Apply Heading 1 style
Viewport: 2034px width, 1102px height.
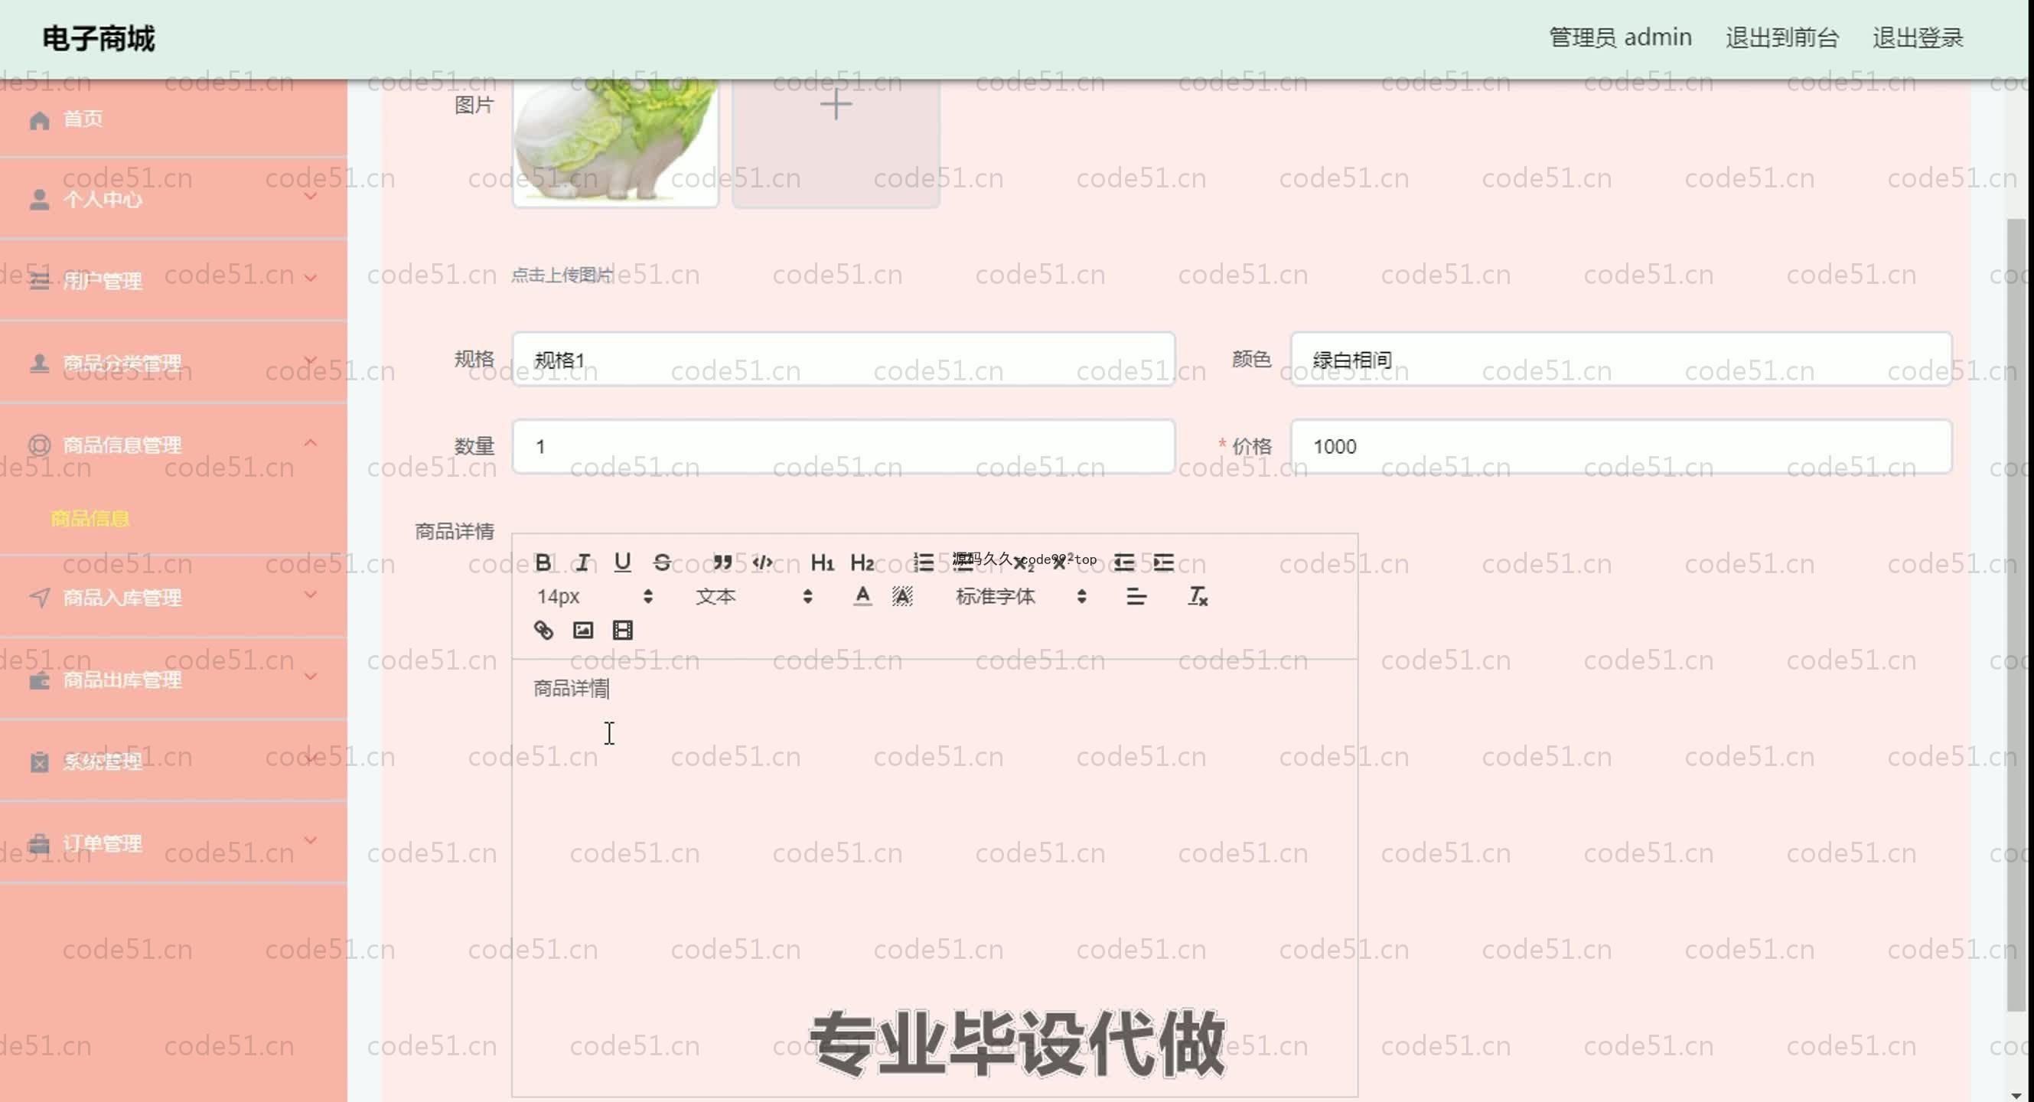[822, 562]
